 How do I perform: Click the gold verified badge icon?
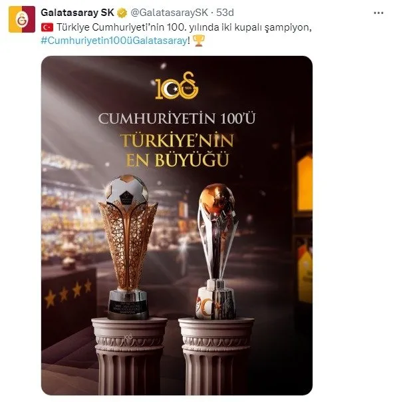(x=122, y=13)
